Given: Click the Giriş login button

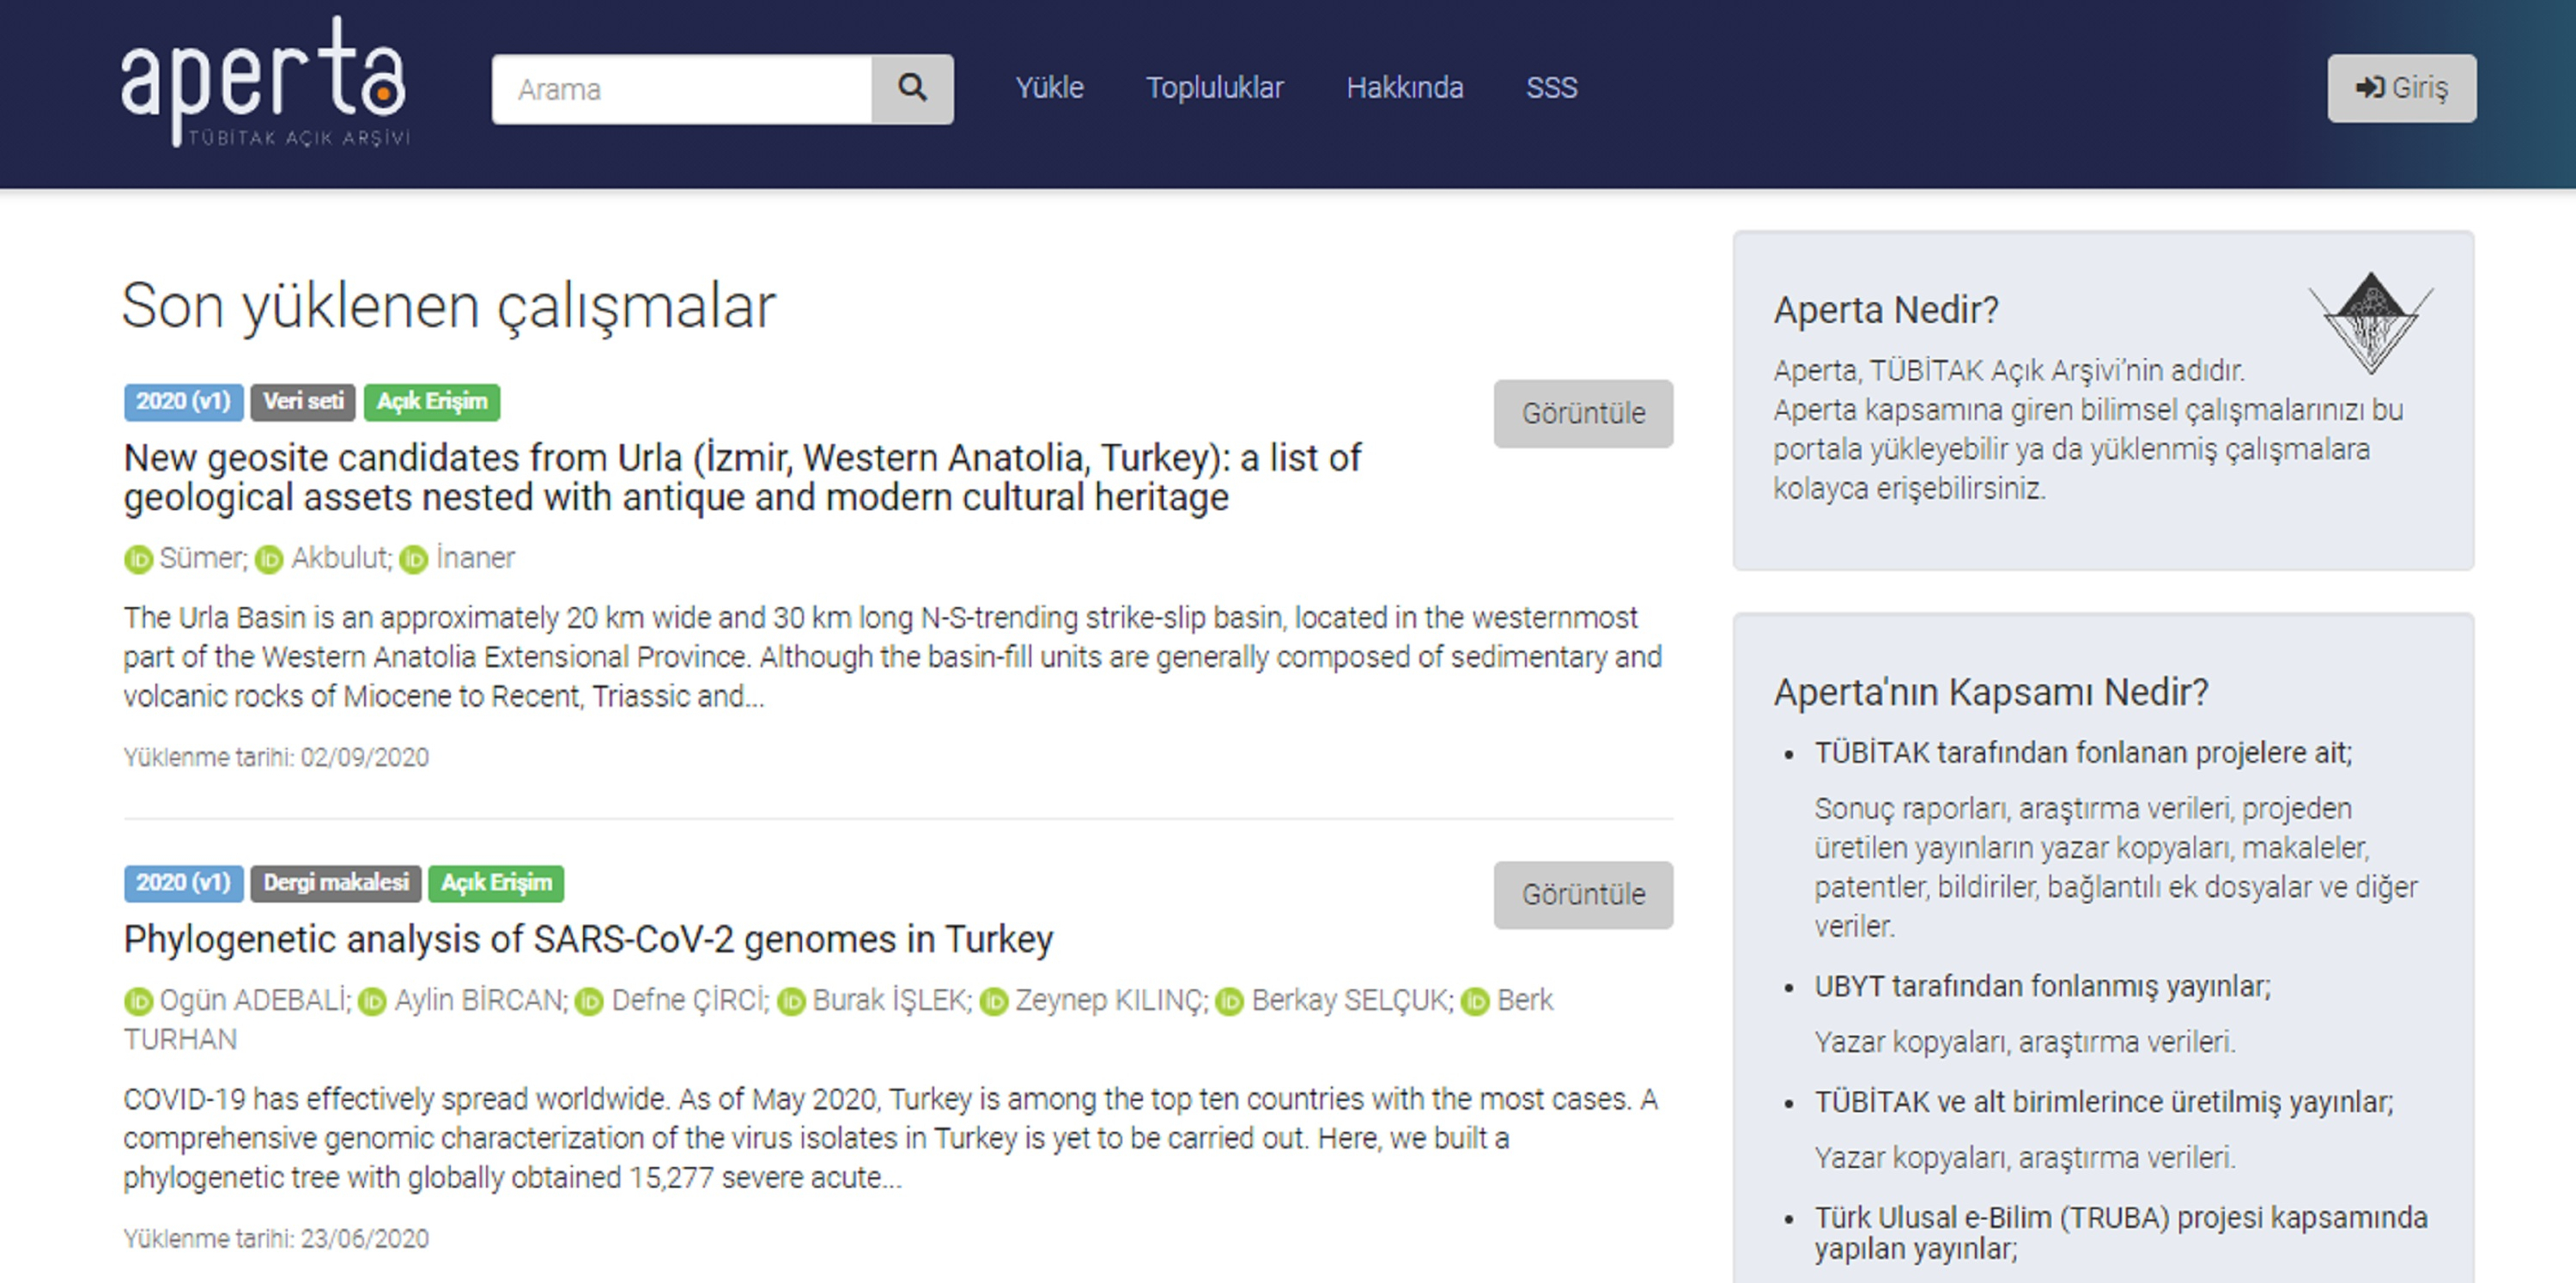Looking at the screenshot, I should coord(2401,88).
